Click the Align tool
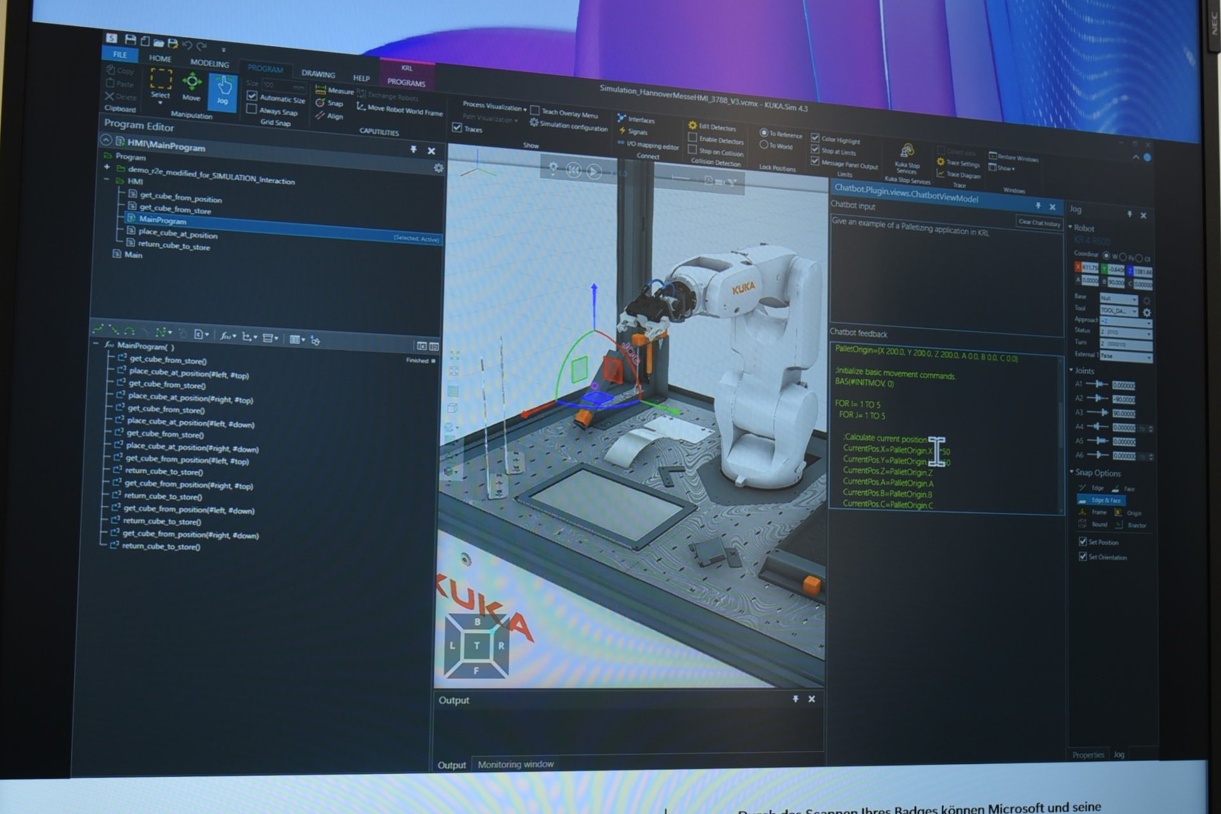 pos(329,116)
